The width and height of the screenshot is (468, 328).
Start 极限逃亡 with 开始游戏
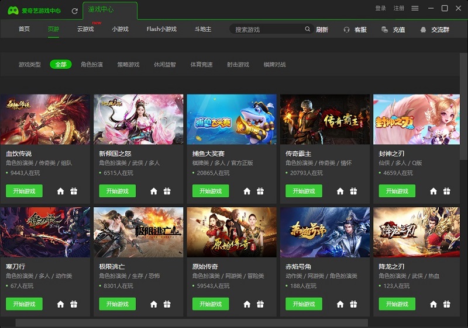click(118, 304)
